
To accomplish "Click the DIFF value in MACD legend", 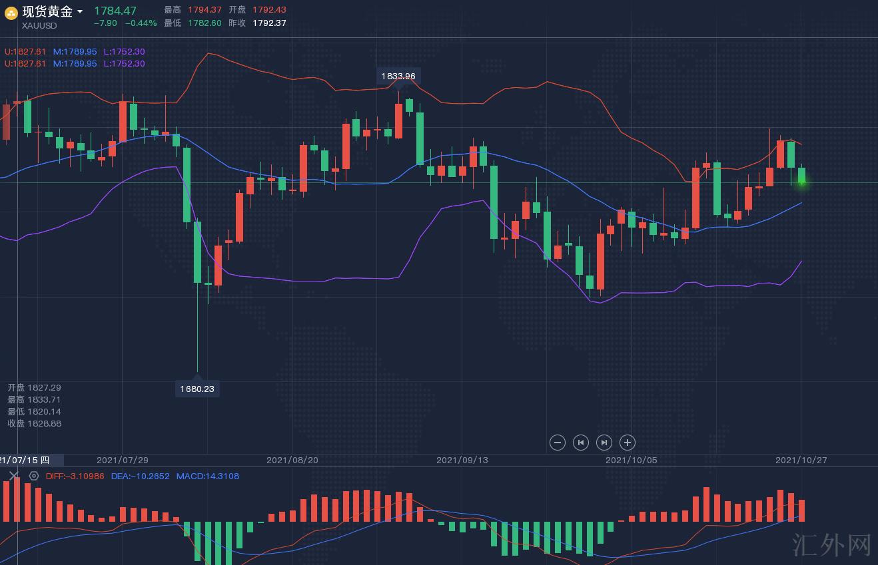I will tap(75, 476).
